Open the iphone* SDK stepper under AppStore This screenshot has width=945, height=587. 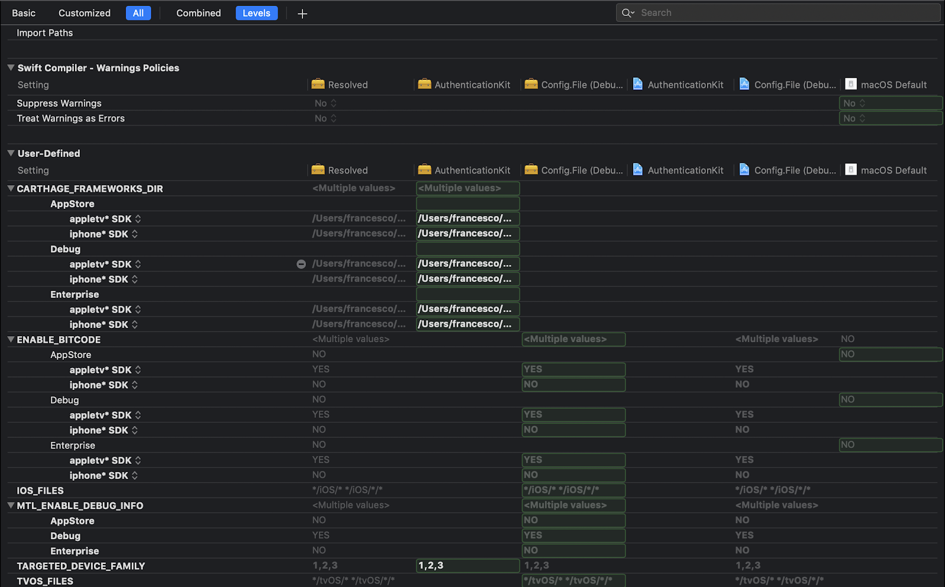(x=136, y=234)
